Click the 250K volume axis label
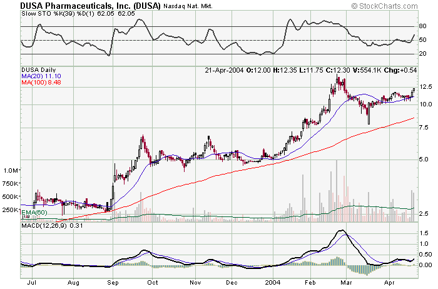 pyautogui.click(x=11, y=210)
